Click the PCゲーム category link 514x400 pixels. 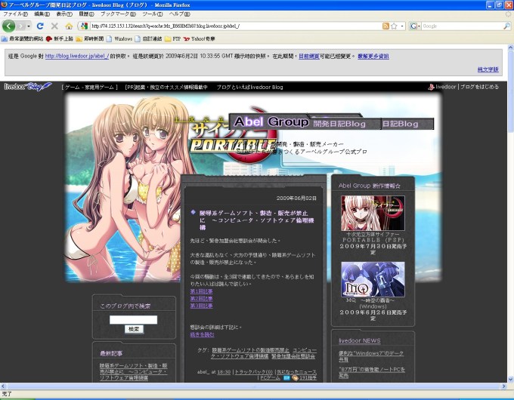(270, 378)
